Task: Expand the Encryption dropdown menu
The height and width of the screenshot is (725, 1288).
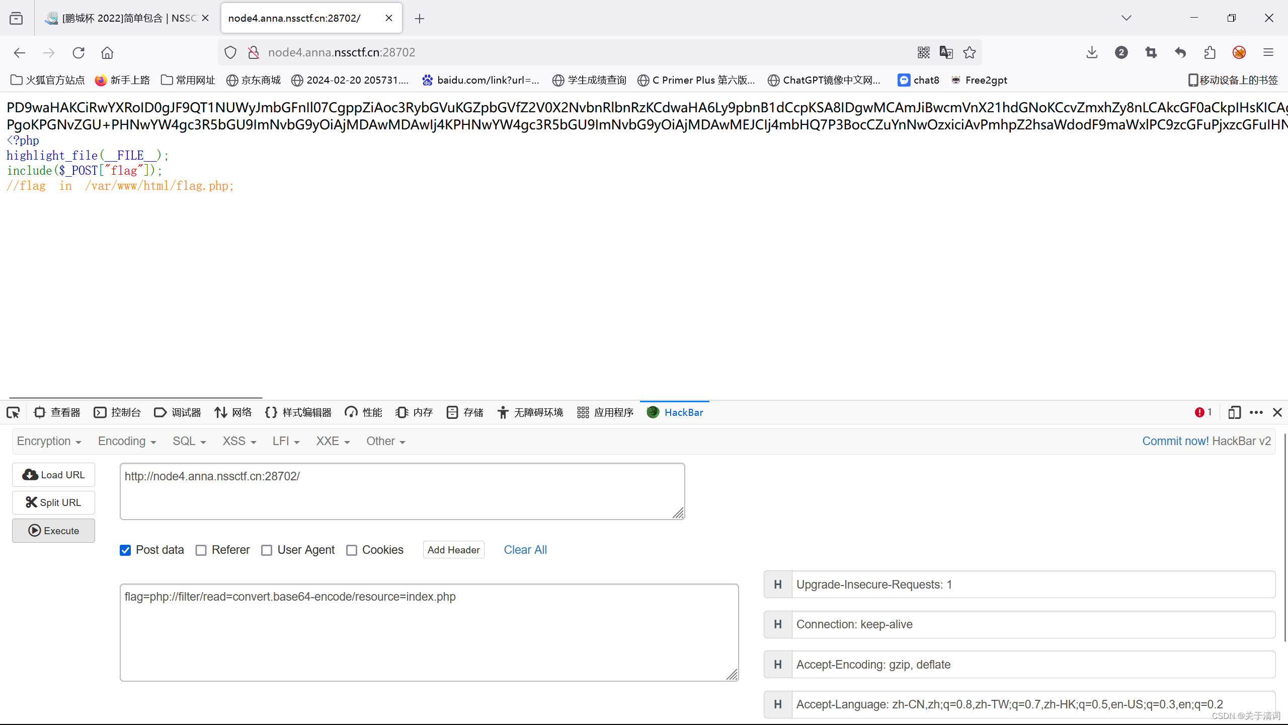Action: (49, 441)
